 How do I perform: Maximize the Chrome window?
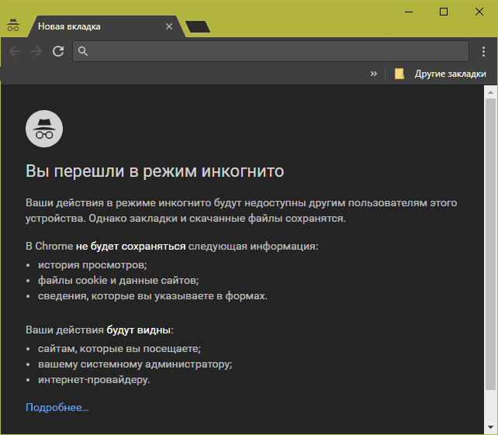pos(444,12)
